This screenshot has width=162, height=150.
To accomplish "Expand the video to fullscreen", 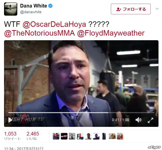I will pyautogui.click(x=150, y=120).
